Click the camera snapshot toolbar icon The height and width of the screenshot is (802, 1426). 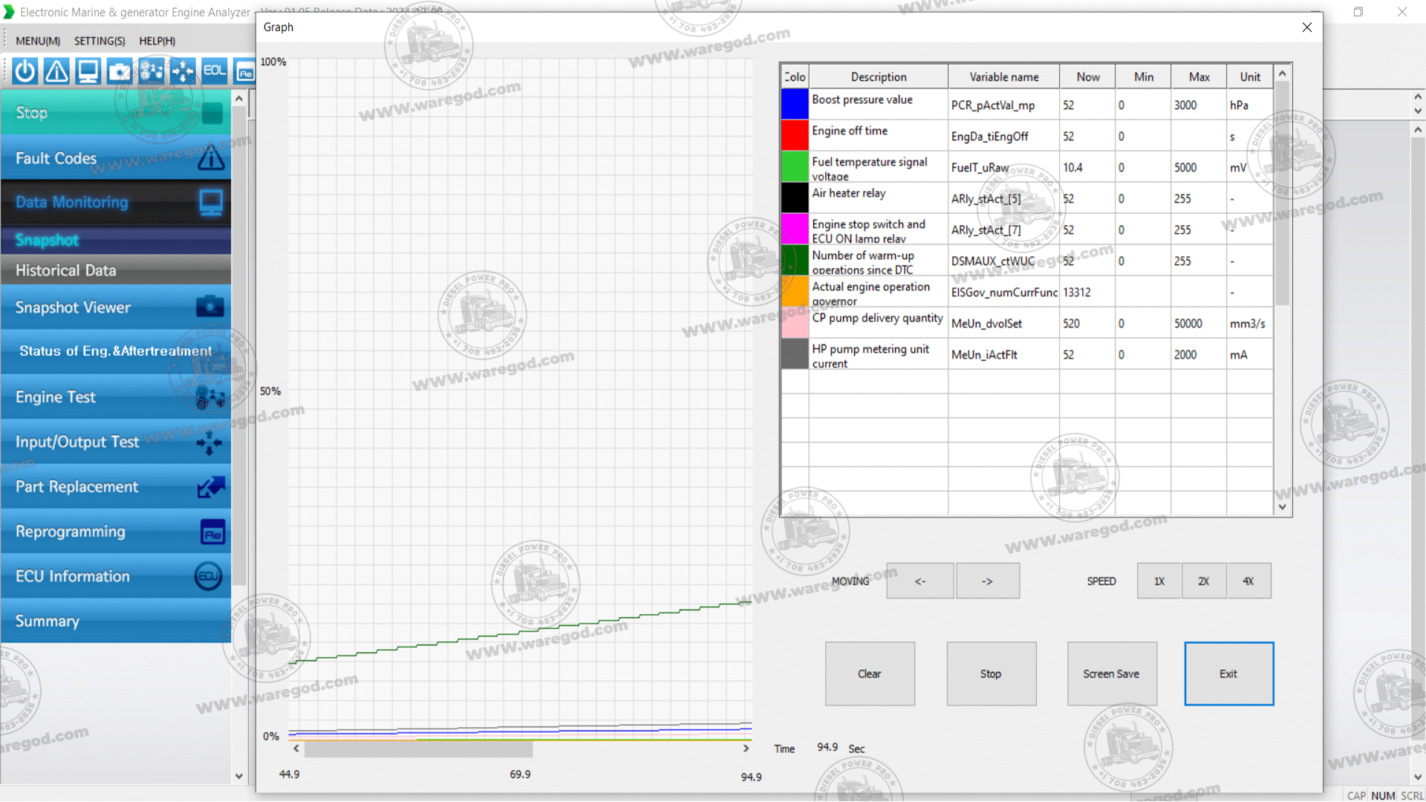pos(120,71)
